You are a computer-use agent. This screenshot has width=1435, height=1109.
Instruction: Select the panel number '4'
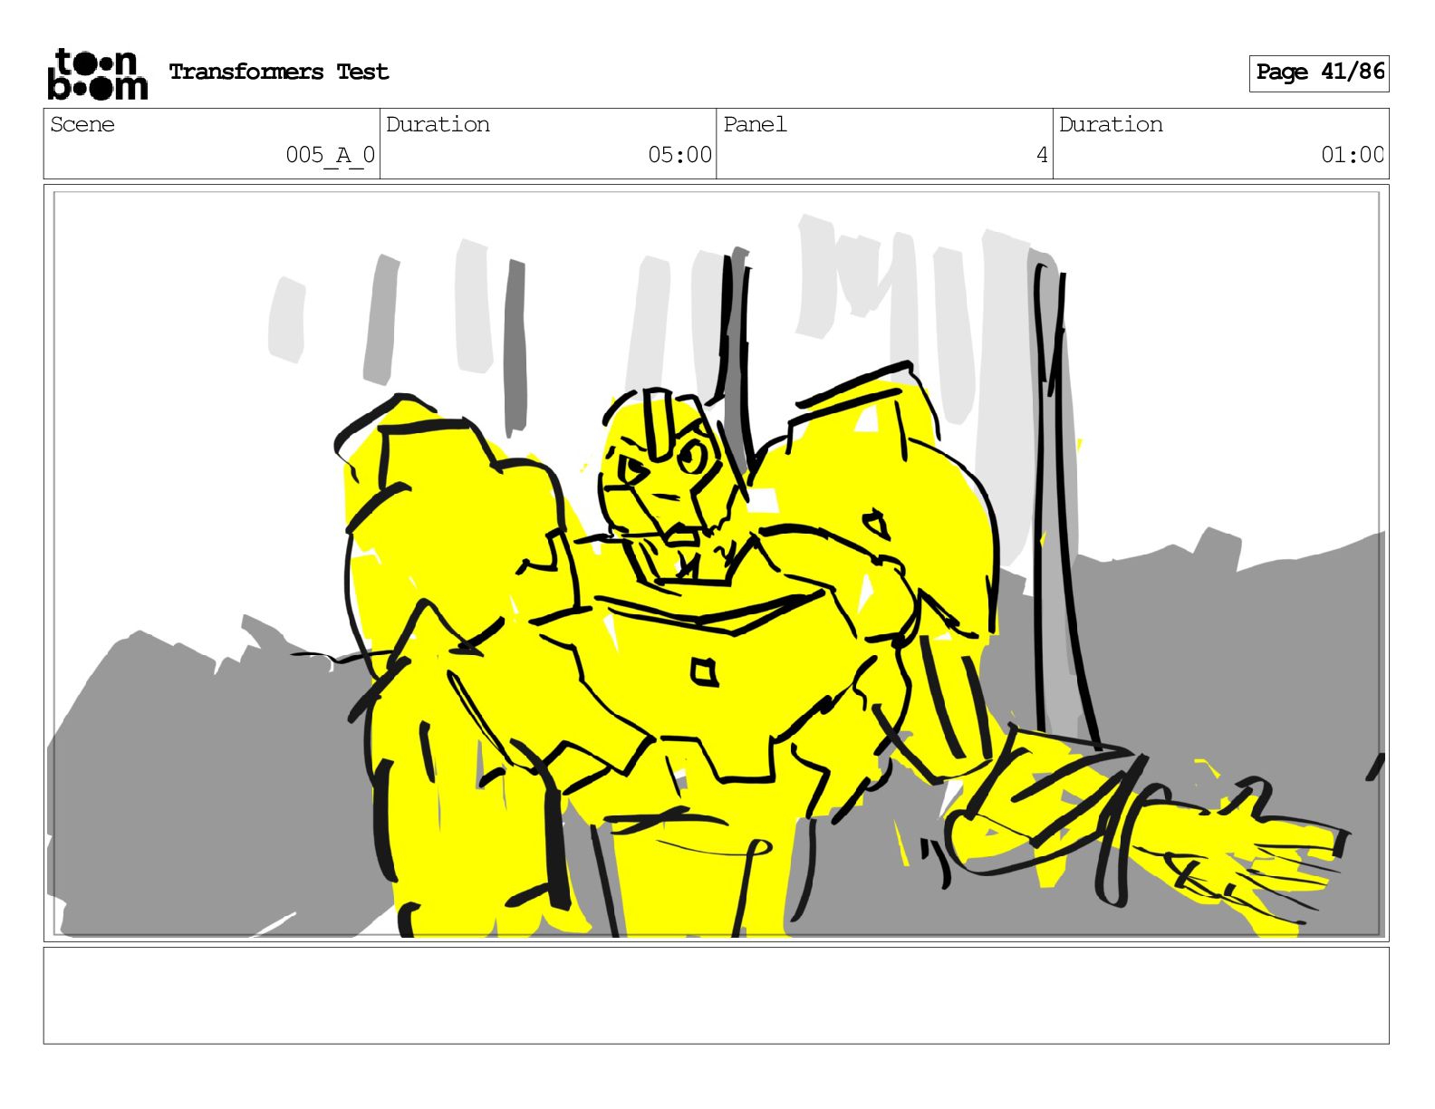(x=1042, y=155)
